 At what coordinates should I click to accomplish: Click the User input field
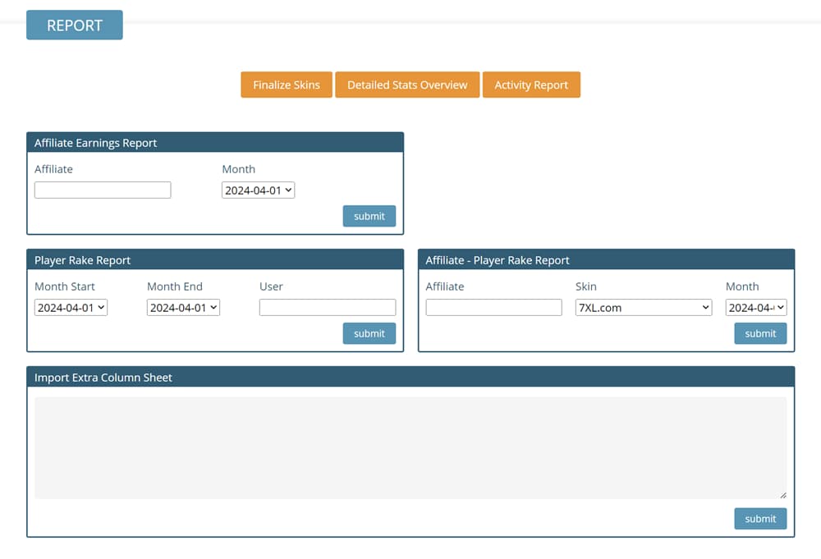click(x=327, y=308)
